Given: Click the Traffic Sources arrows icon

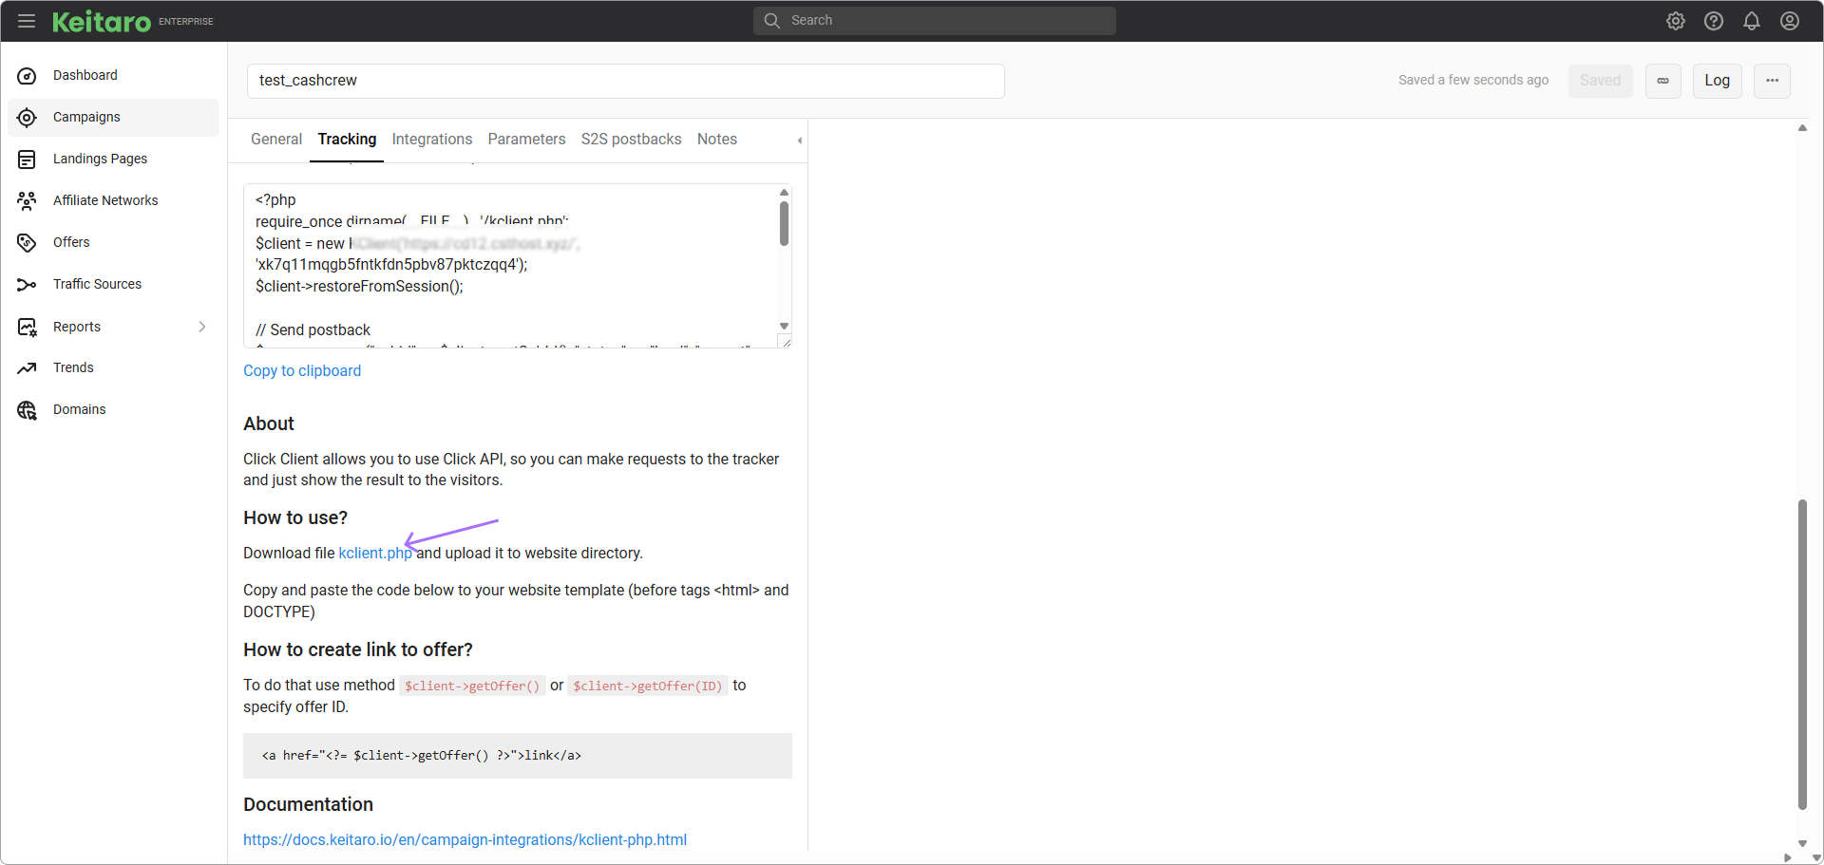Looking at the screenshot, I should click(27, 285).
